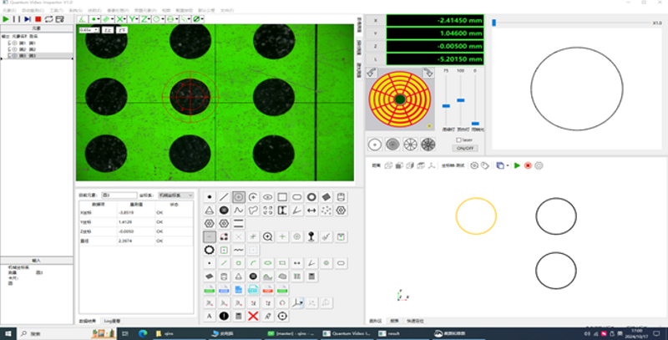Select the rectangle measurement tool
668x340 pixels.
282,197
